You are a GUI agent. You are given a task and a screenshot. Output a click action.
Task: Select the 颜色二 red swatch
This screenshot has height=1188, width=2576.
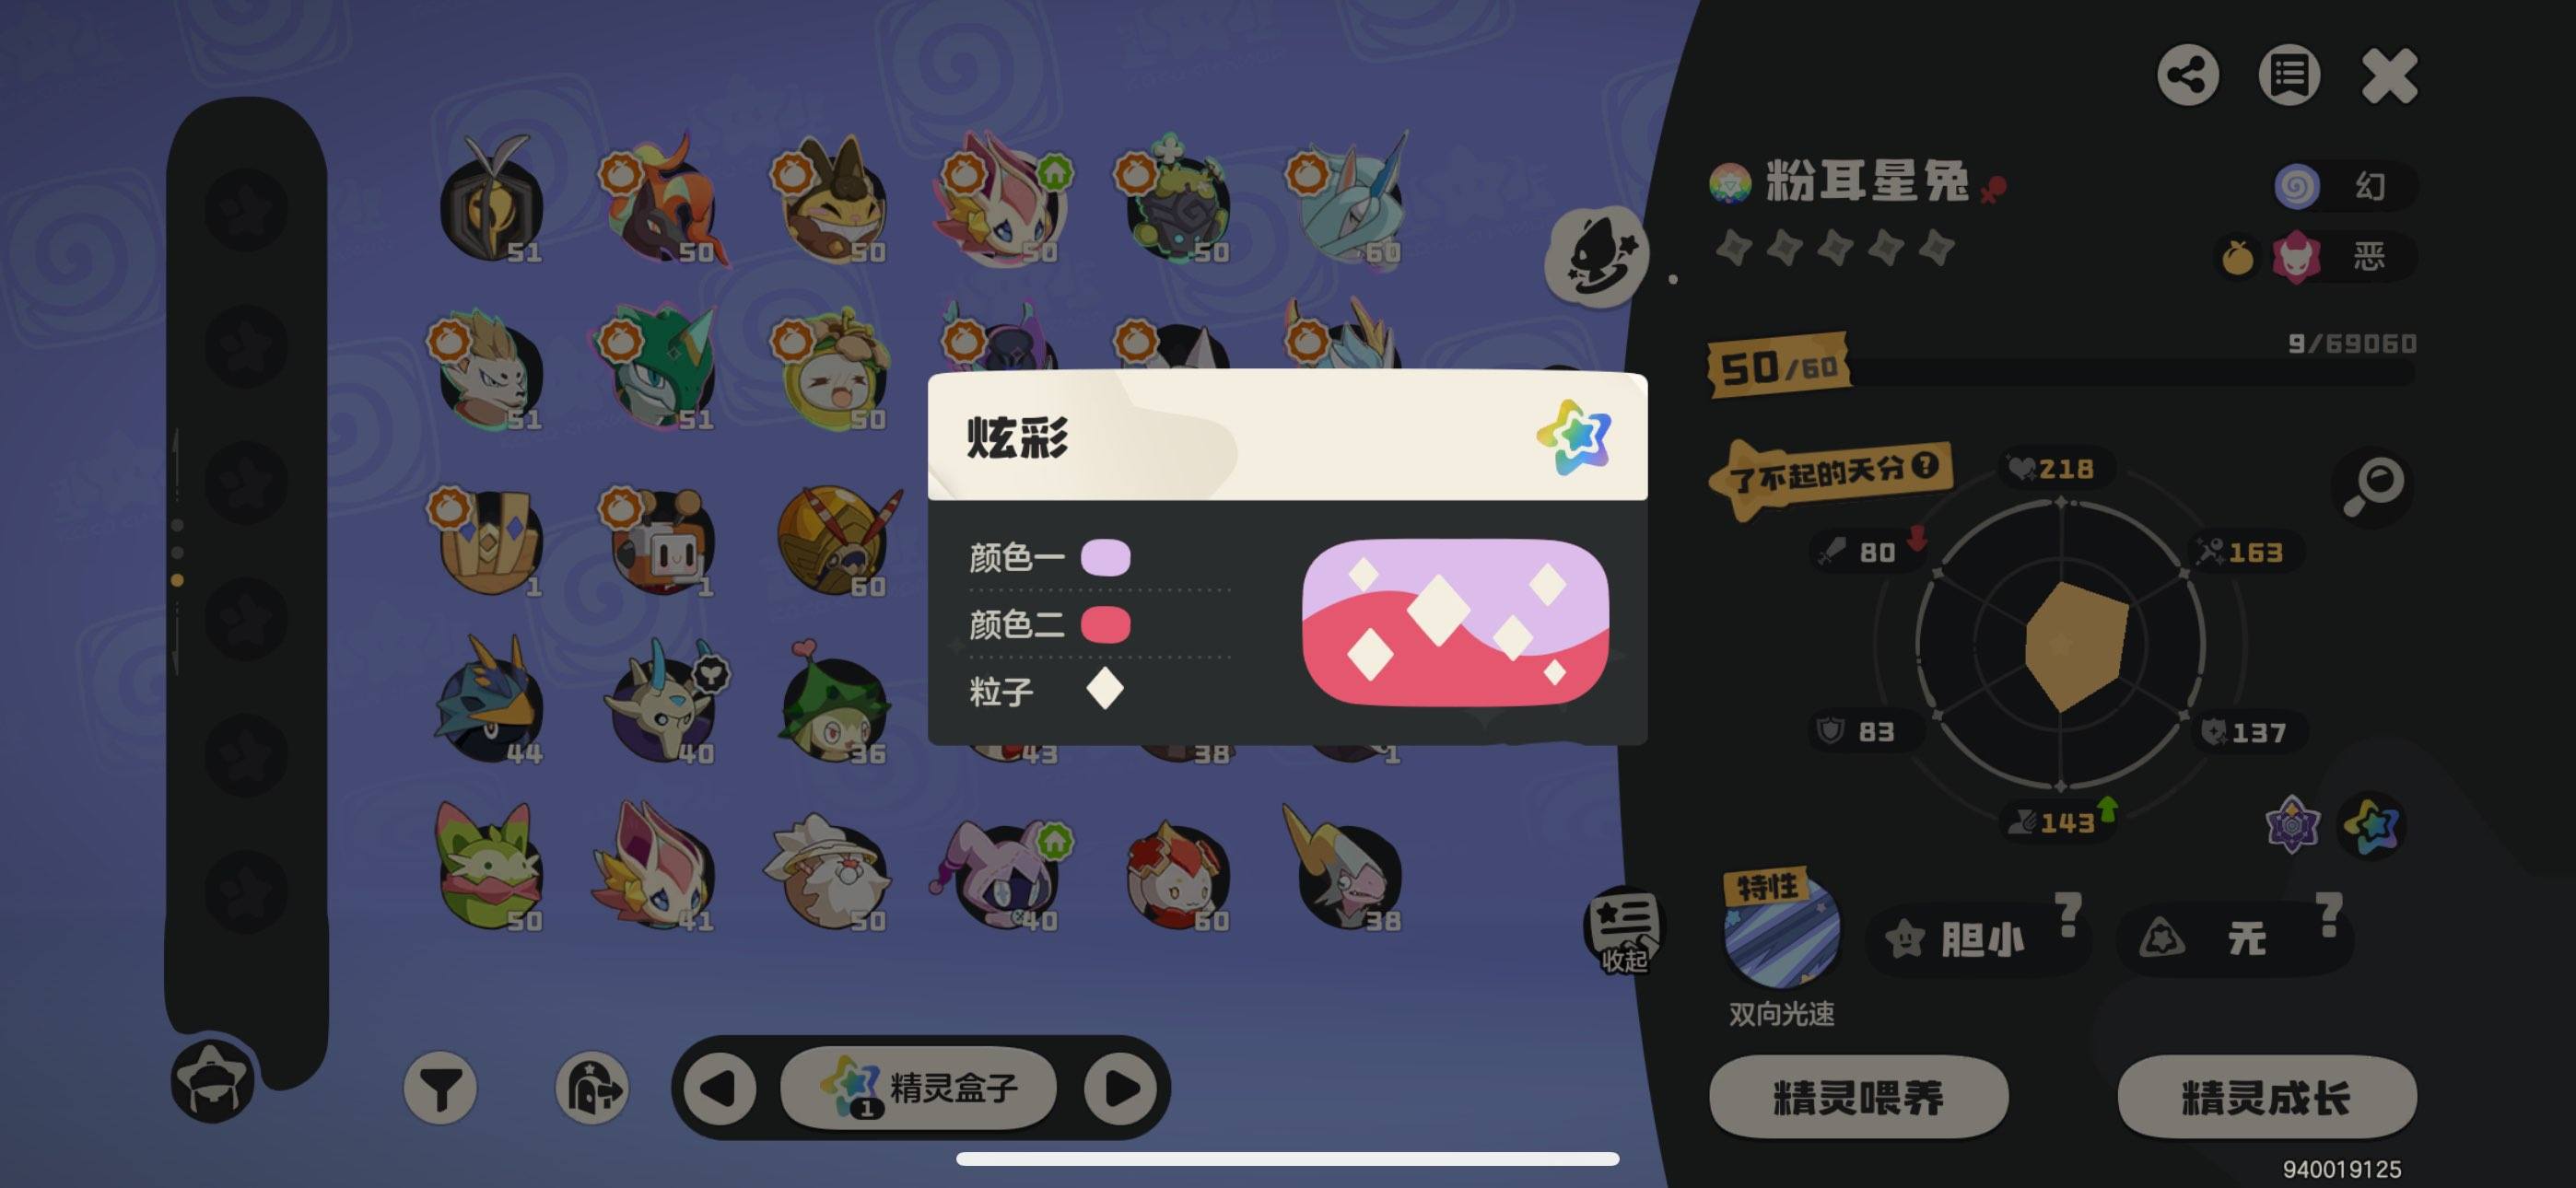point(1105,625)
